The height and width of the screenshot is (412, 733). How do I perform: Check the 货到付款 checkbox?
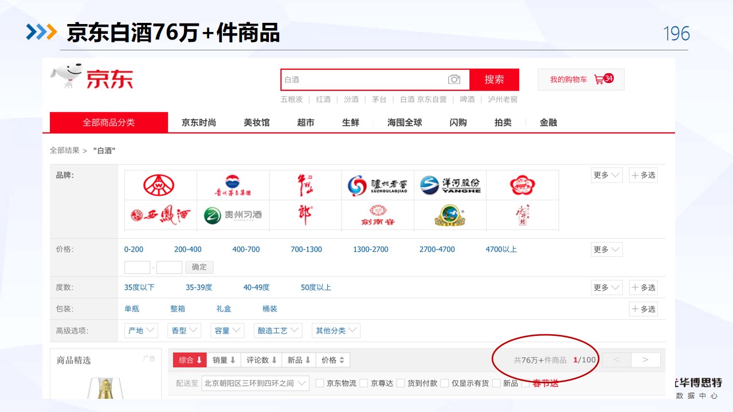401,383
